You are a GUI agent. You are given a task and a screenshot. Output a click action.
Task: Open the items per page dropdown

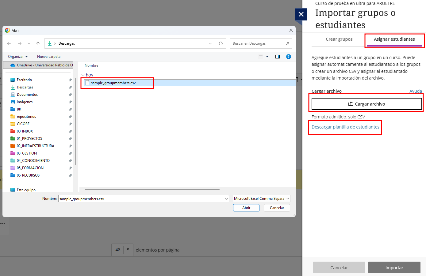(x=128, y=250)
